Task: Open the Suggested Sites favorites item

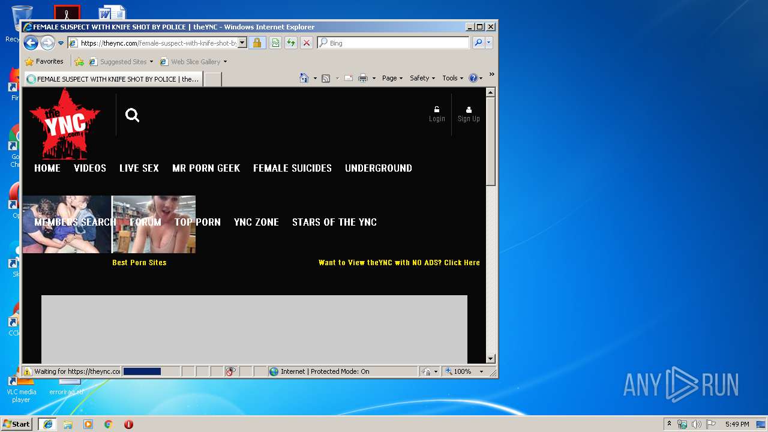Action: point(121,61)
